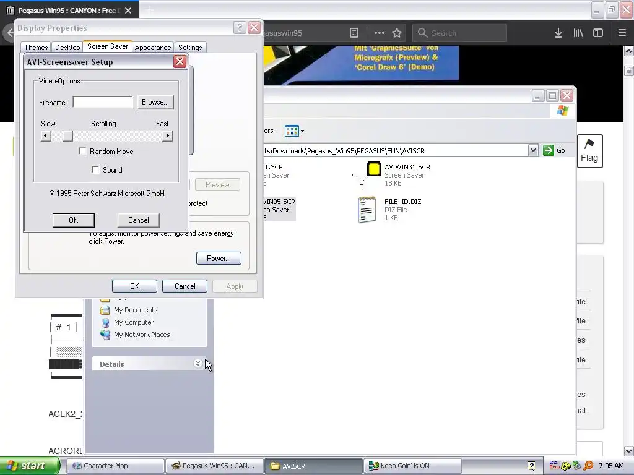634x475 pixels.
Task: Click the page scrollbar up arrow
Action: [629, 51]
